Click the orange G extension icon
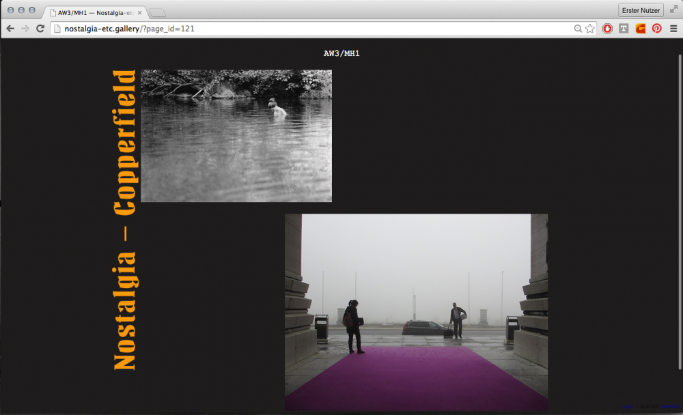The width and height of the screenshot is (683, 415). click(640, 29)
